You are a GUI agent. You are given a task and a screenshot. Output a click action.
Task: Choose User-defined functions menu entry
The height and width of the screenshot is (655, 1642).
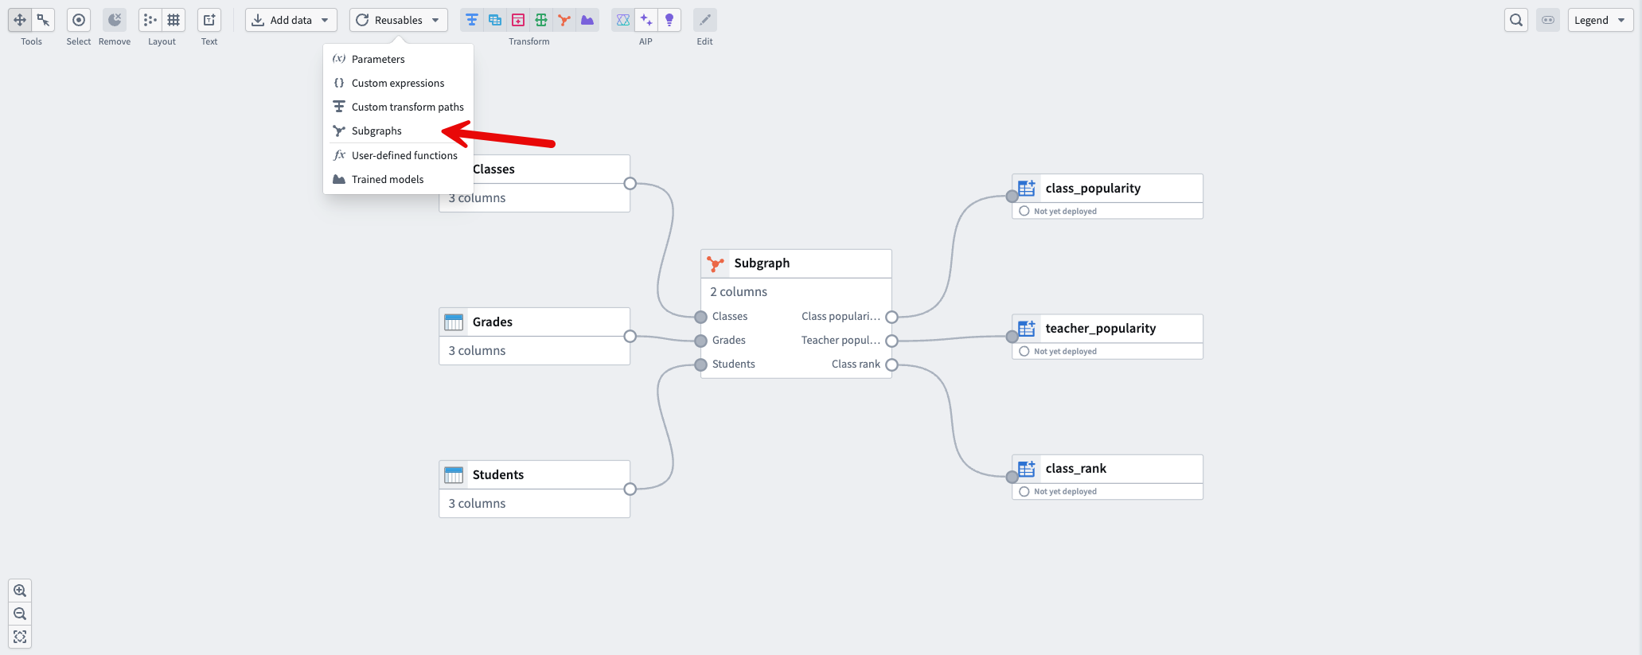click(x=398, y=155)
